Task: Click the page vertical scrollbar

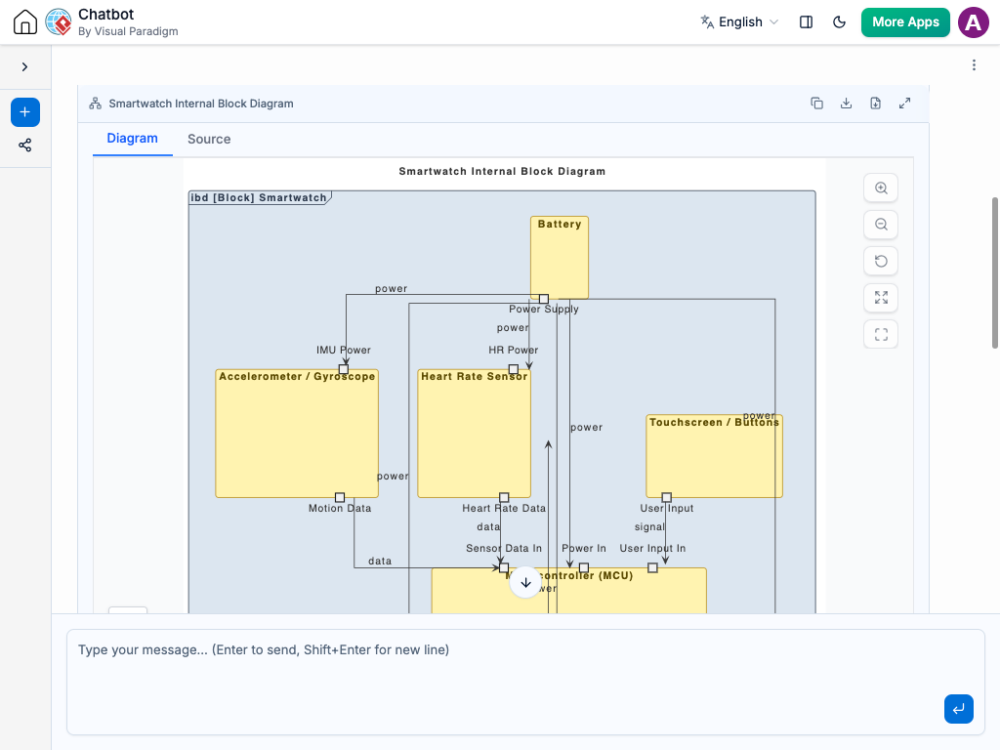Action: [994, 273]
